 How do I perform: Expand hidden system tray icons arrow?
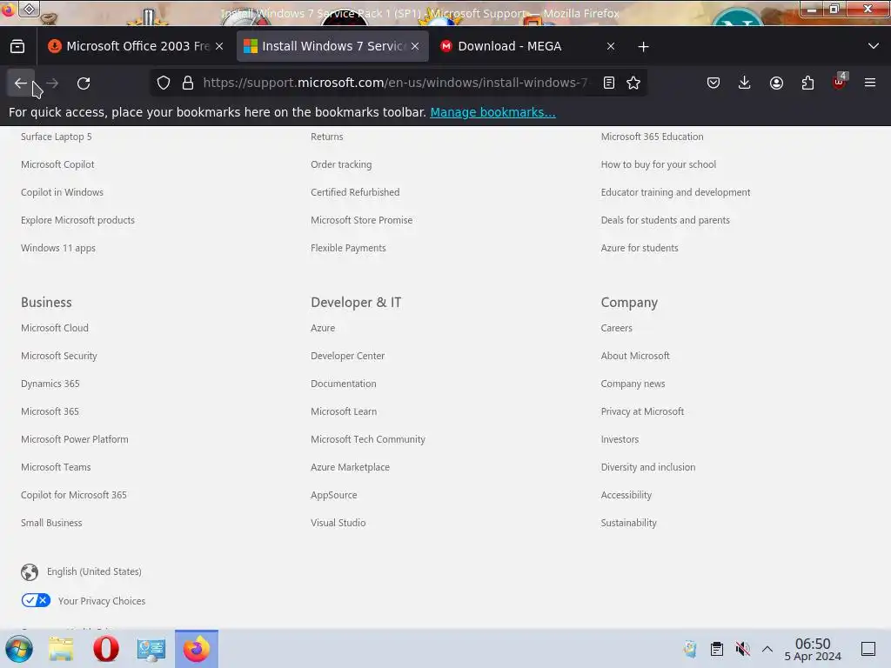(x=767, y=649)
